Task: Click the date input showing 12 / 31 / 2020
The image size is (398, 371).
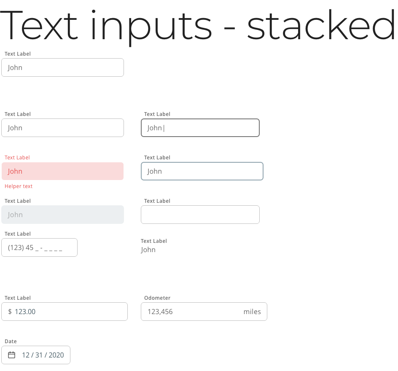Action: point(43,355)
